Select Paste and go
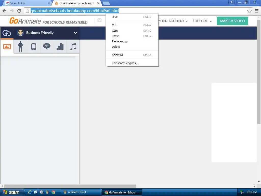261x196 pixels. pos(132,41)
